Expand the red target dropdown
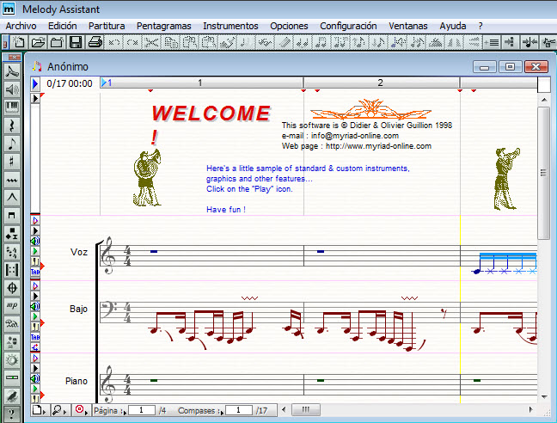557x423 pixels. [x=82, y=410]
